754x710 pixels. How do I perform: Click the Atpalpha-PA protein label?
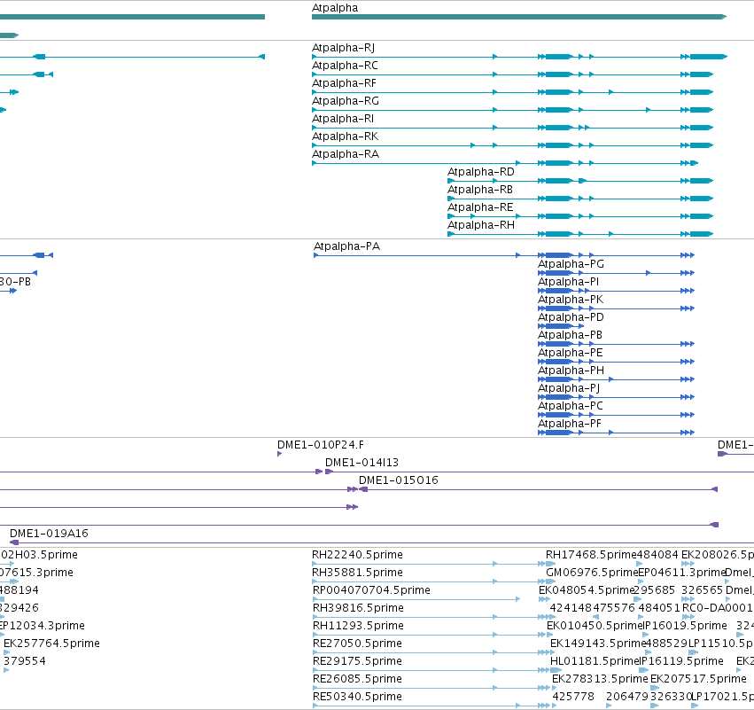coord(346,246)
